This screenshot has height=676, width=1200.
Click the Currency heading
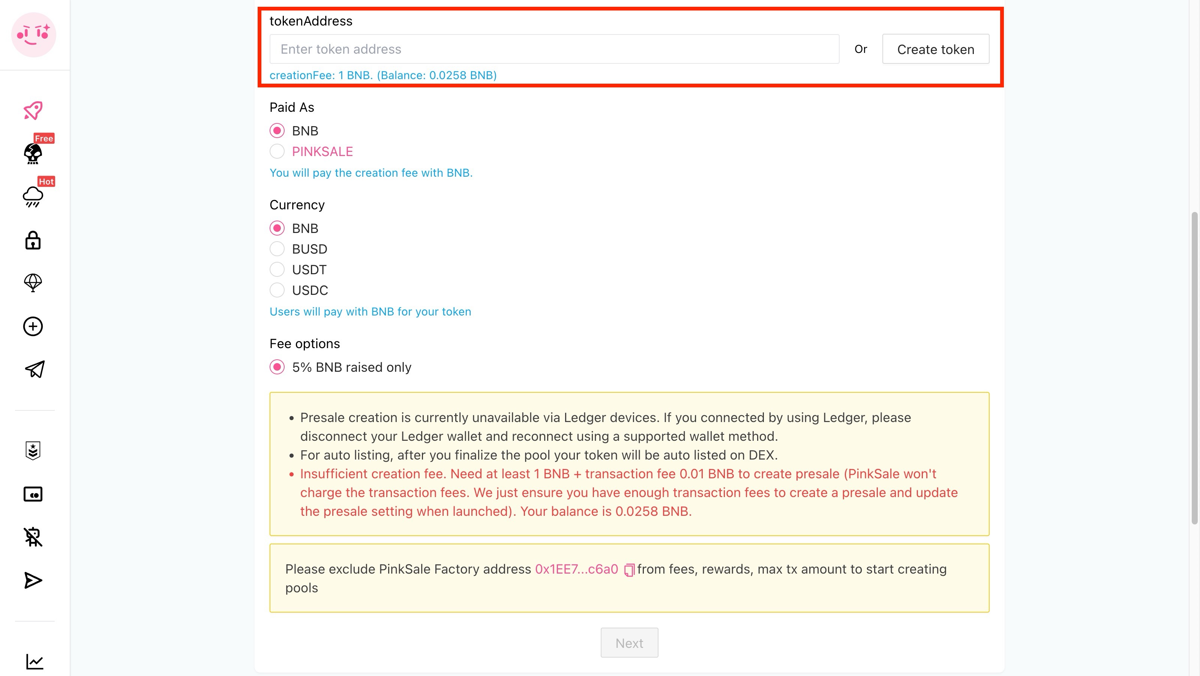(x=297, y=205)
